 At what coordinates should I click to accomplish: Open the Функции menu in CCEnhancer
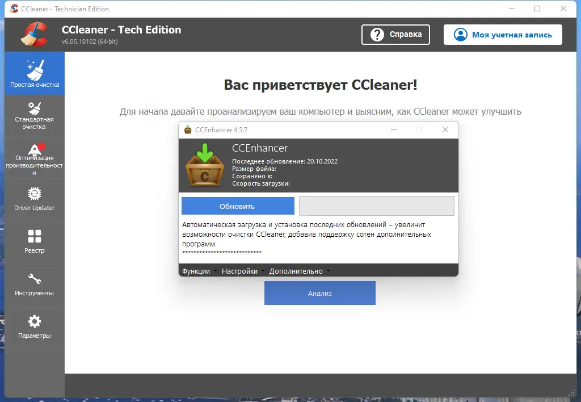point(199,271)
